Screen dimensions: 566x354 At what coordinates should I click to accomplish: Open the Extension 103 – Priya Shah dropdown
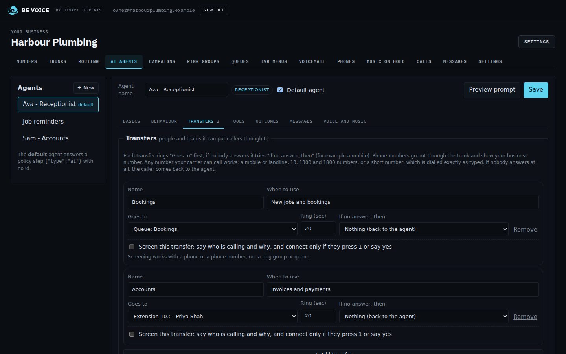pos(213,317)
